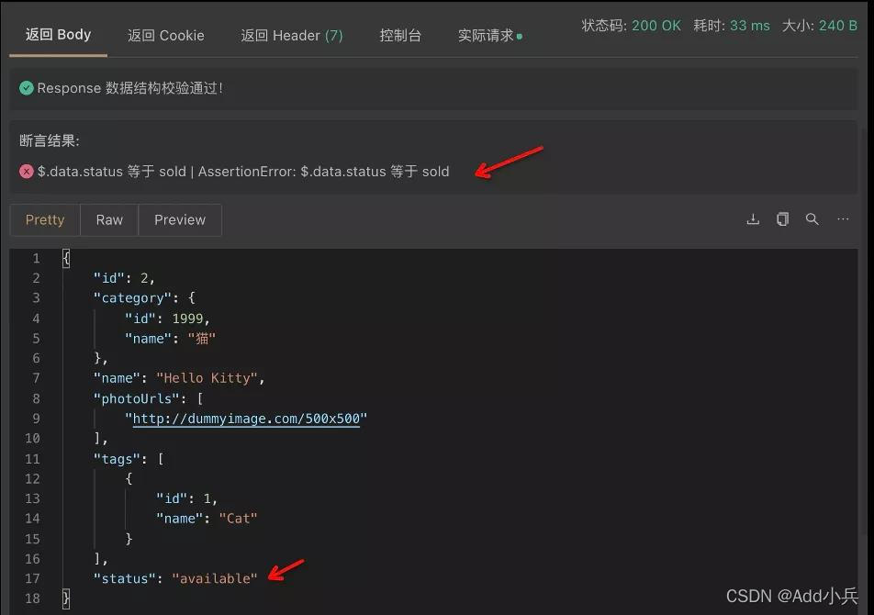Click the category id value 1999
Image resolution: width=874 pixels, height=615 pixels.
pos(187,319)
